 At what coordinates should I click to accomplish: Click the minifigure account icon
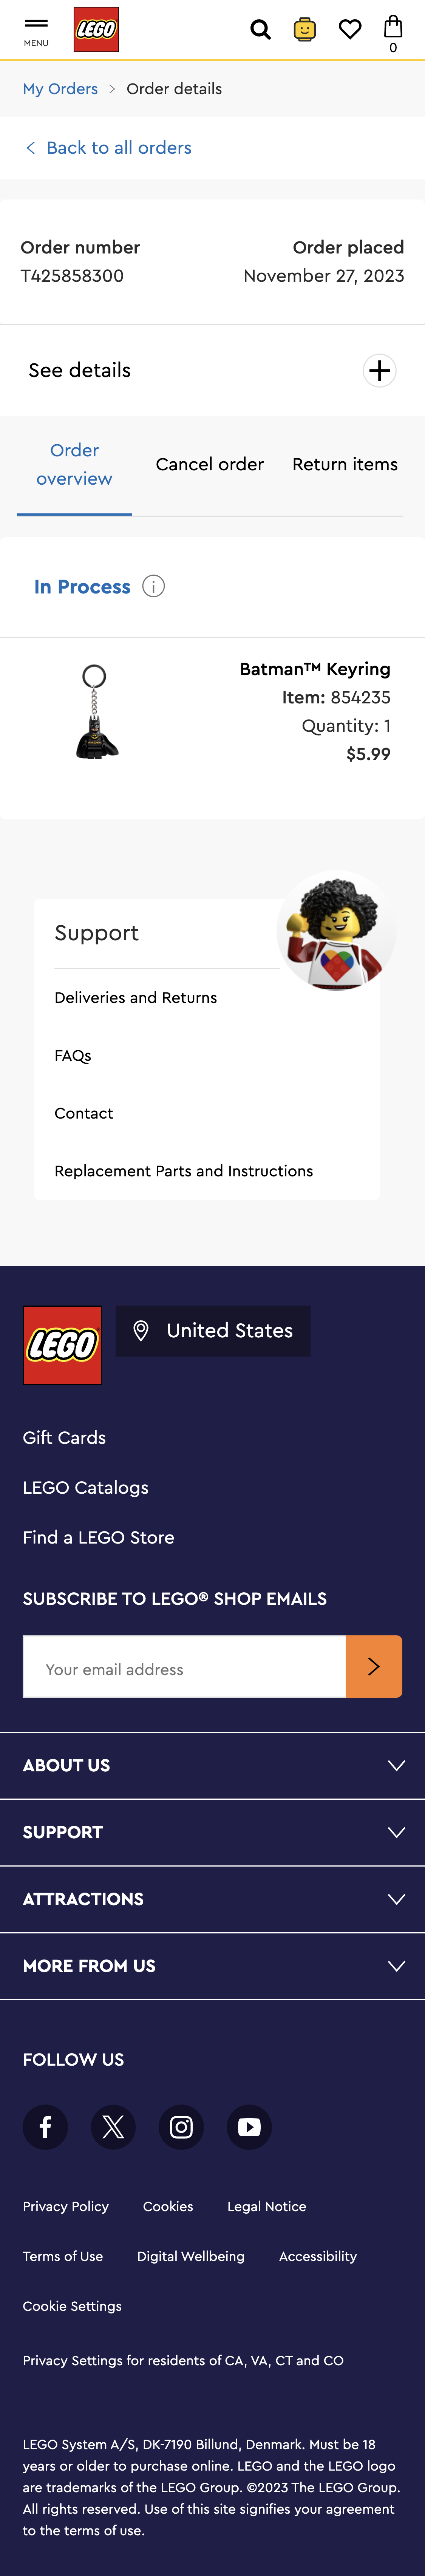(x=304, y=29)
